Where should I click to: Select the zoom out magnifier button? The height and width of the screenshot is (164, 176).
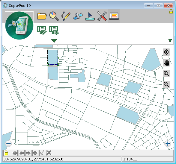166,84
